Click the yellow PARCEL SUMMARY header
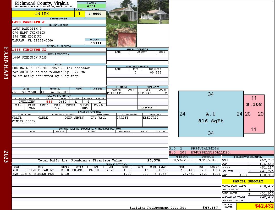275x210 pixels. [x=248, y=181]
